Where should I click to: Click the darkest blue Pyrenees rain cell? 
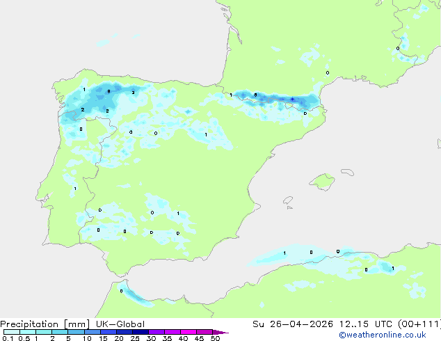coord(293,99)
